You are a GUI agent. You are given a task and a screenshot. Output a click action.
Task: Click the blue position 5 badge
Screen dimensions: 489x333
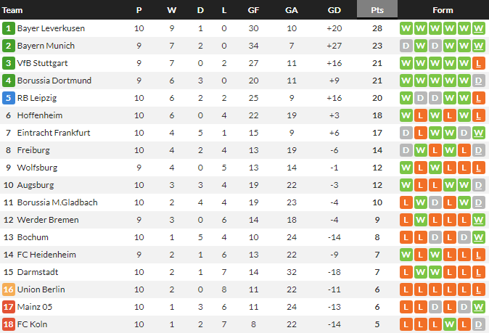click(9, 98)
